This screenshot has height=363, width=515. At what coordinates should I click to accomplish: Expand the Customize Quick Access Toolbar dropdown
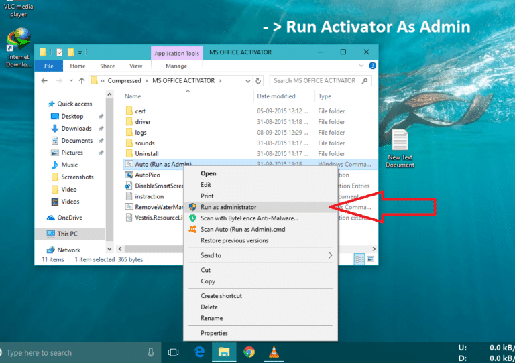[80, 52]
